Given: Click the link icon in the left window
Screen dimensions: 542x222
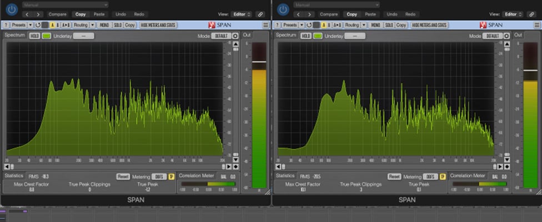Looking at the screenshot, I should coord(260,14).
